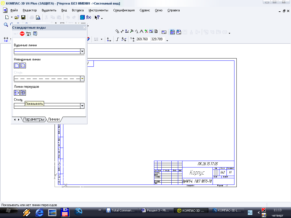291x218 pixels.
Task: Click the Standard views icon
Action: (172, 32)
